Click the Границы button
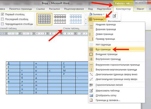 (96, 19)
